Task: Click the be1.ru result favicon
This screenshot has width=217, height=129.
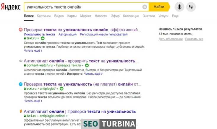Action: tap(21, 111)
